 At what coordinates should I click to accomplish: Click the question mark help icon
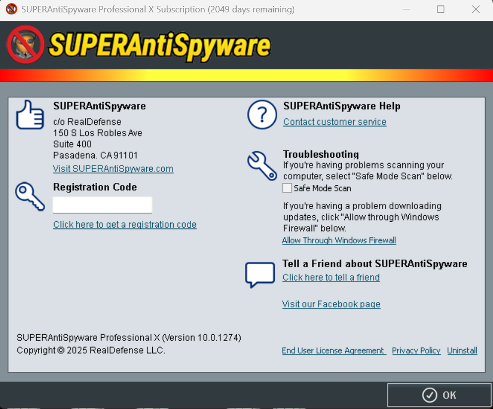point(262,115)
